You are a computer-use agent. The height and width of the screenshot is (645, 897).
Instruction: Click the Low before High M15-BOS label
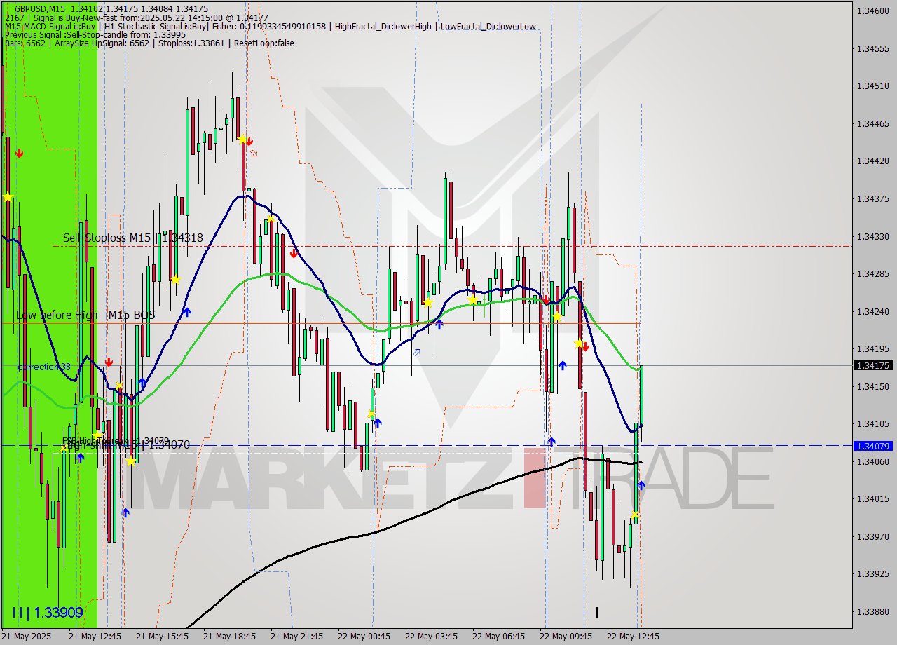pyautogui.click(x=85, y=315)
